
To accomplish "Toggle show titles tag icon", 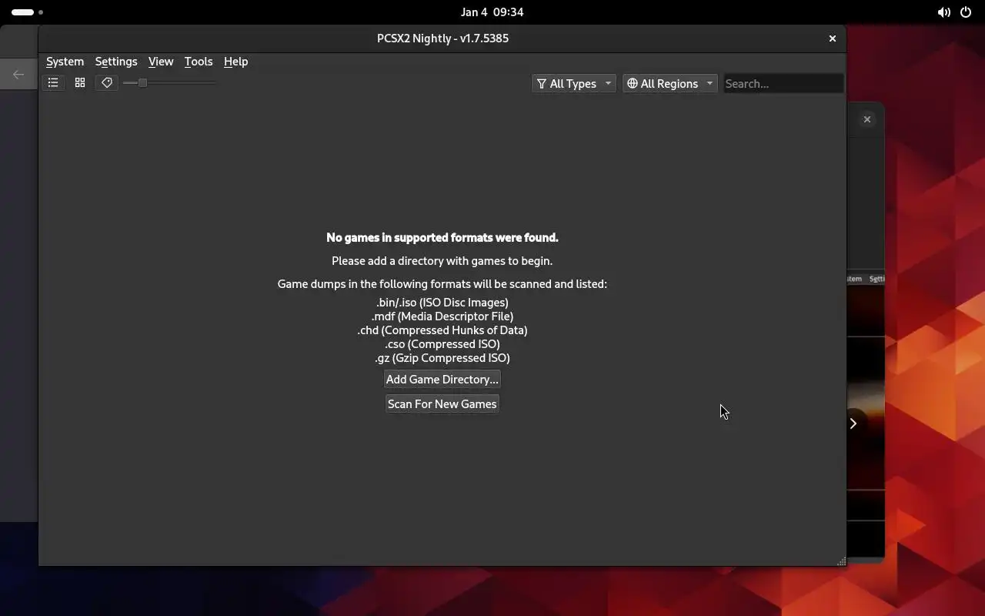I will coord(107,83).
